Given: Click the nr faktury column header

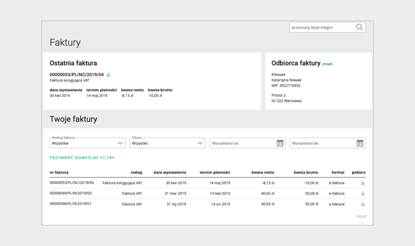Looking at the screenshot, I should [59, 173].
